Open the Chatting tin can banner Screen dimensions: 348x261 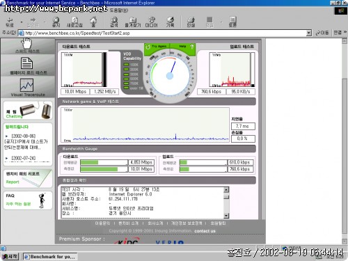point(28,111)
